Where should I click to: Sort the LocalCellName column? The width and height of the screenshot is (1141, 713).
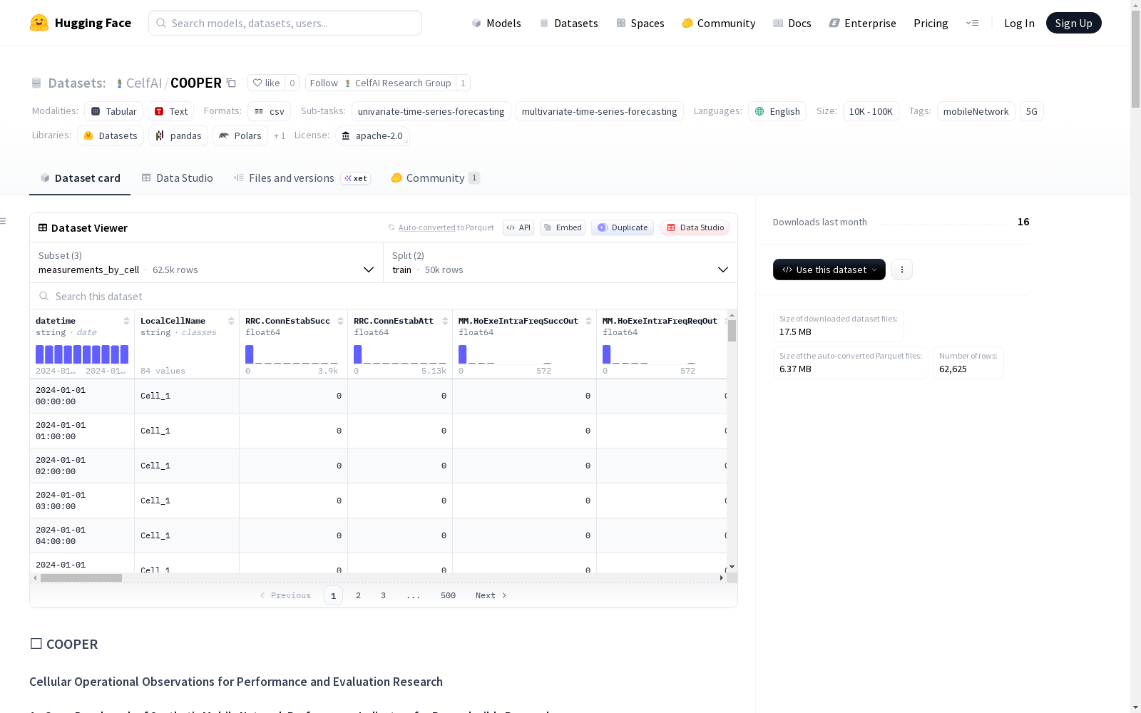pos(231,321)
